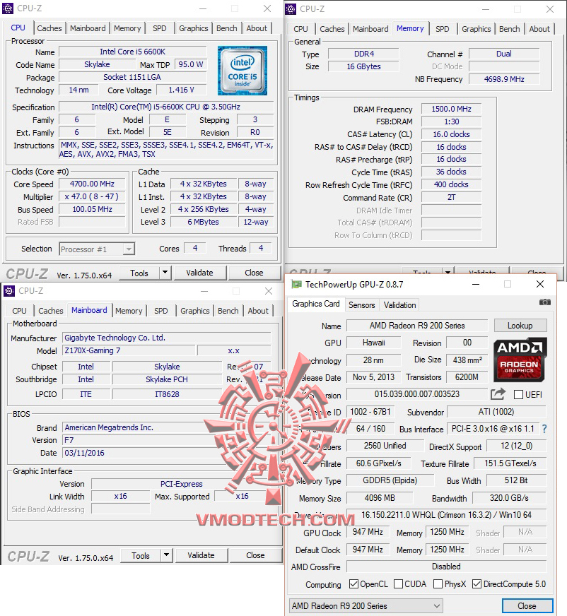Click the GPU-Z BIOS version 015.039.000.007.003523 field
This screenshot has width=567, height=616.
pos(417,393)
